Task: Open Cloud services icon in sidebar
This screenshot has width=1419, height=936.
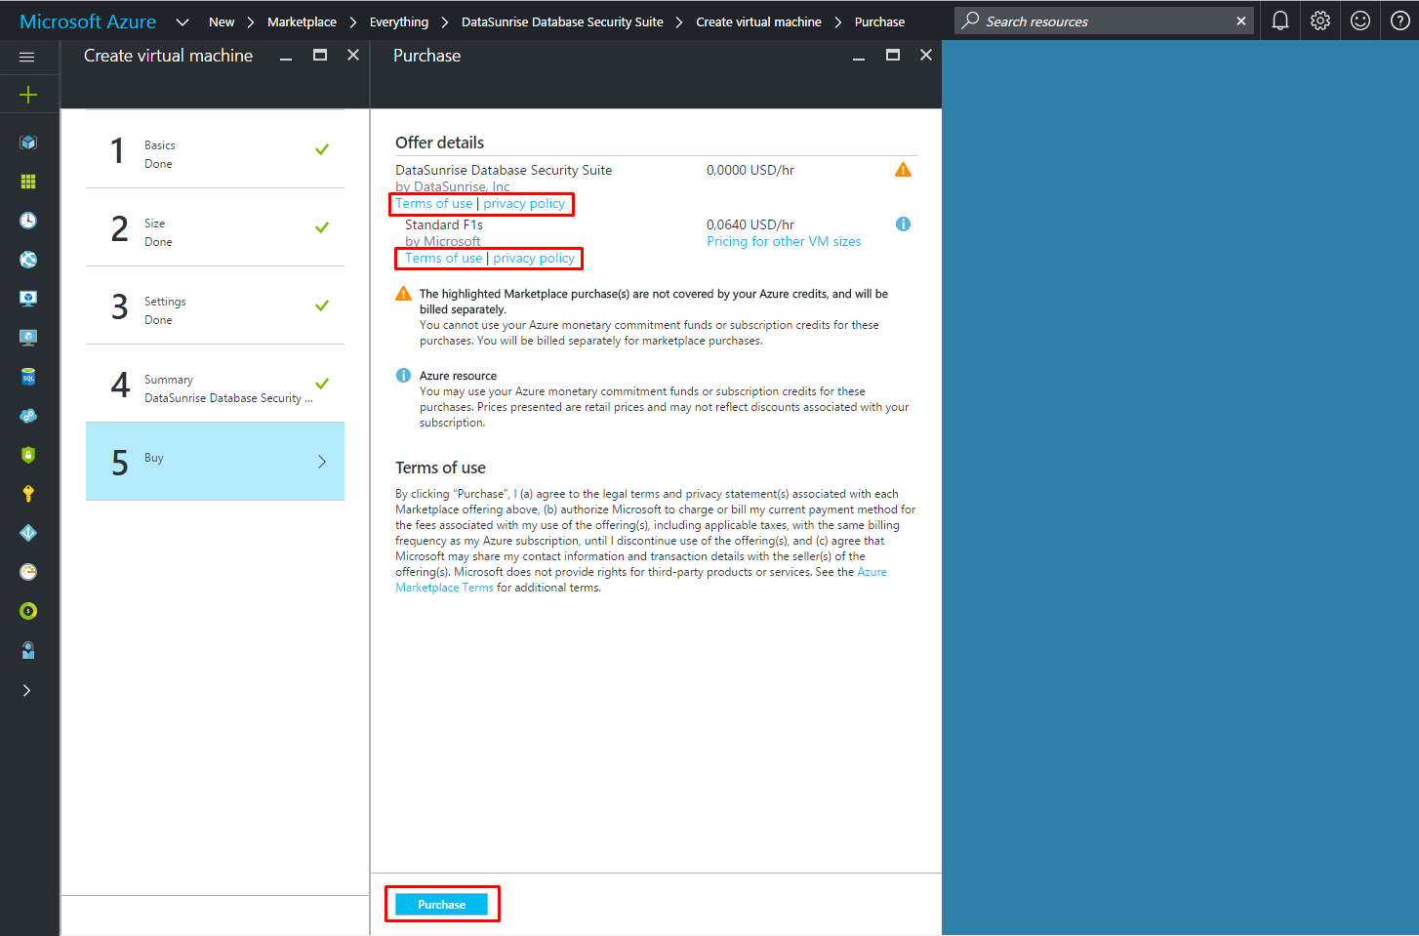Action: coord(28,416)
